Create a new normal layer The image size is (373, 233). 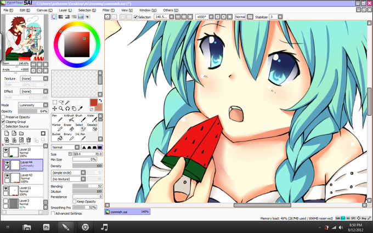click(7, 133)
